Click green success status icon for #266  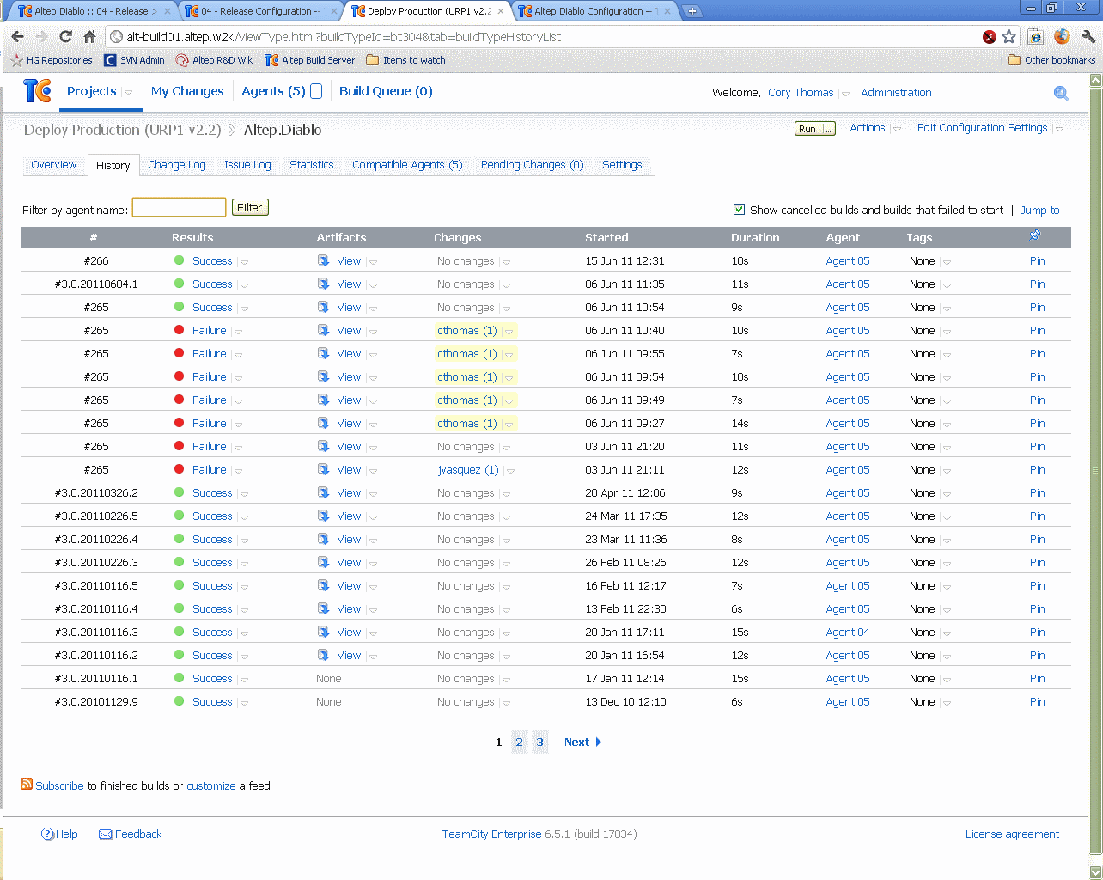[x=180, y=260]
